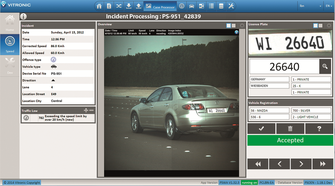Toggle the Overview panel layout switch
Viewport: 335px width, 186px height.
click(231, 26)
